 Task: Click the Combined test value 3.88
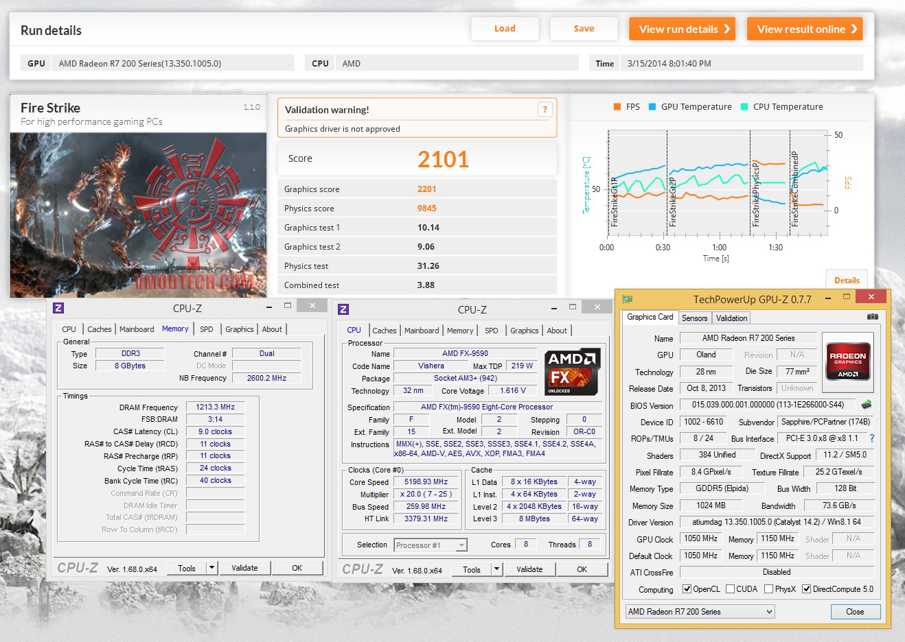[x=426, y=285]
